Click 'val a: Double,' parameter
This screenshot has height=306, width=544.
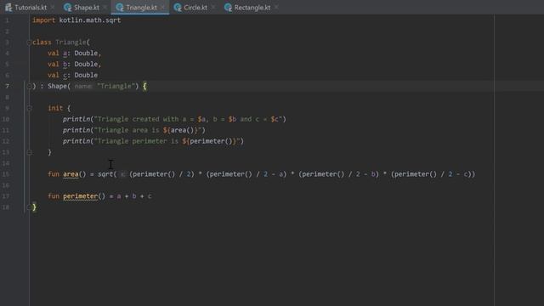tap(74, 53)
